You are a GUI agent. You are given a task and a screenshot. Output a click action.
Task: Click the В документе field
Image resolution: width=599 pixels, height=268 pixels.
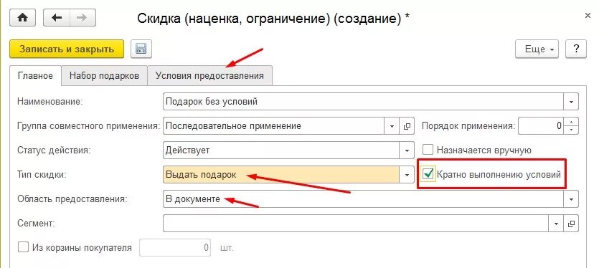[x=363, y=199]
